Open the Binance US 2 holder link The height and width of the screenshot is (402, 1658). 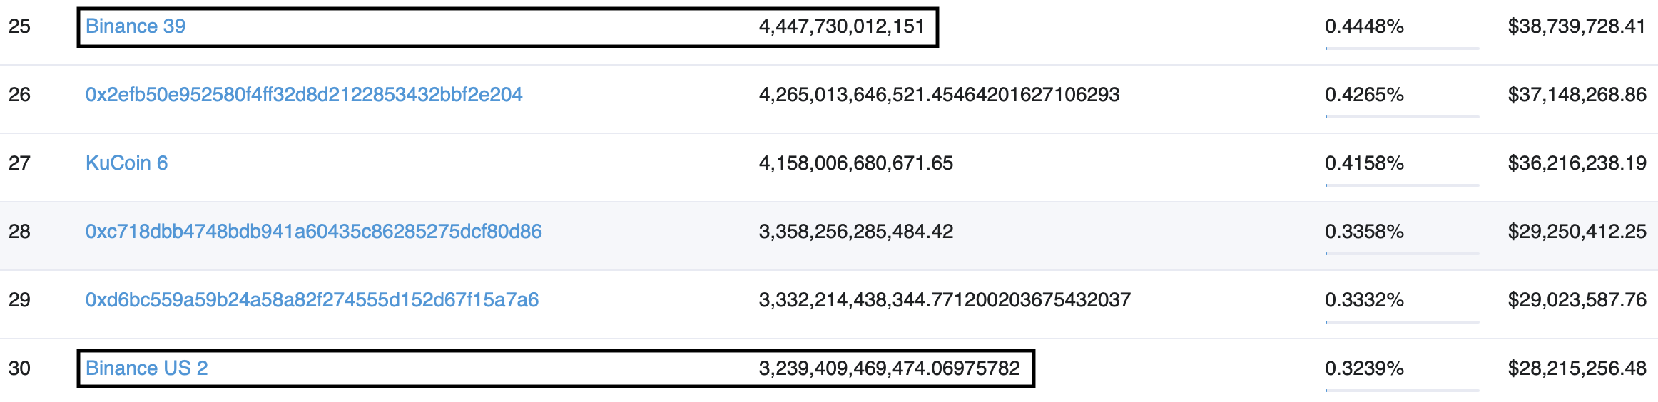[x=147, y=368]
